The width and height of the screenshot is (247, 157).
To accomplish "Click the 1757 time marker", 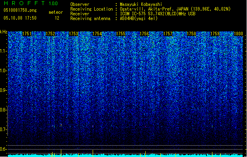I will [x=168, y=34].
